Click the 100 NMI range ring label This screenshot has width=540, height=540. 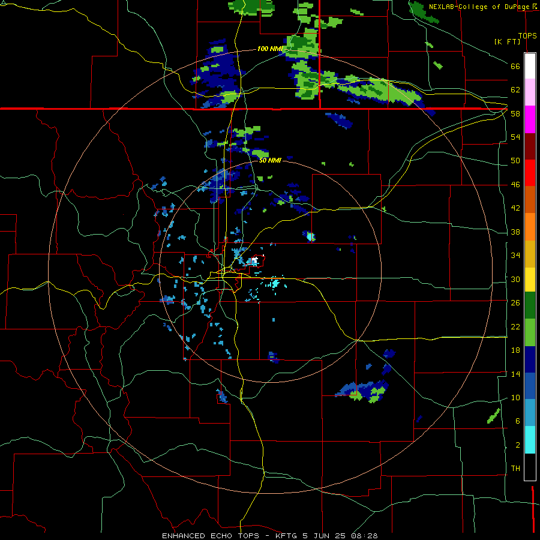pos(269,49)
